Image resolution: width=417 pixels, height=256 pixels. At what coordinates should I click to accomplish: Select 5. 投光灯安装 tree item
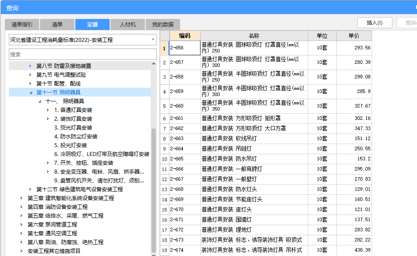pyautogui.click(x=70, y=145)
